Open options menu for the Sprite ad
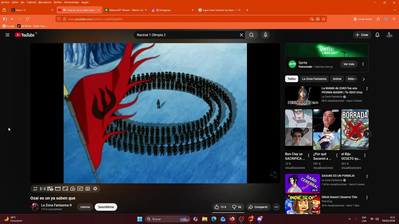Viewport: 399px width, 224px height. (363, 64)
